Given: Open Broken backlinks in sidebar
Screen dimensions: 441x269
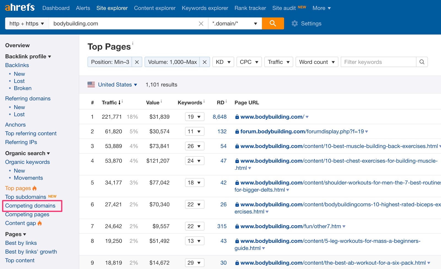Looking at the screenshot, I should point(23,88).
